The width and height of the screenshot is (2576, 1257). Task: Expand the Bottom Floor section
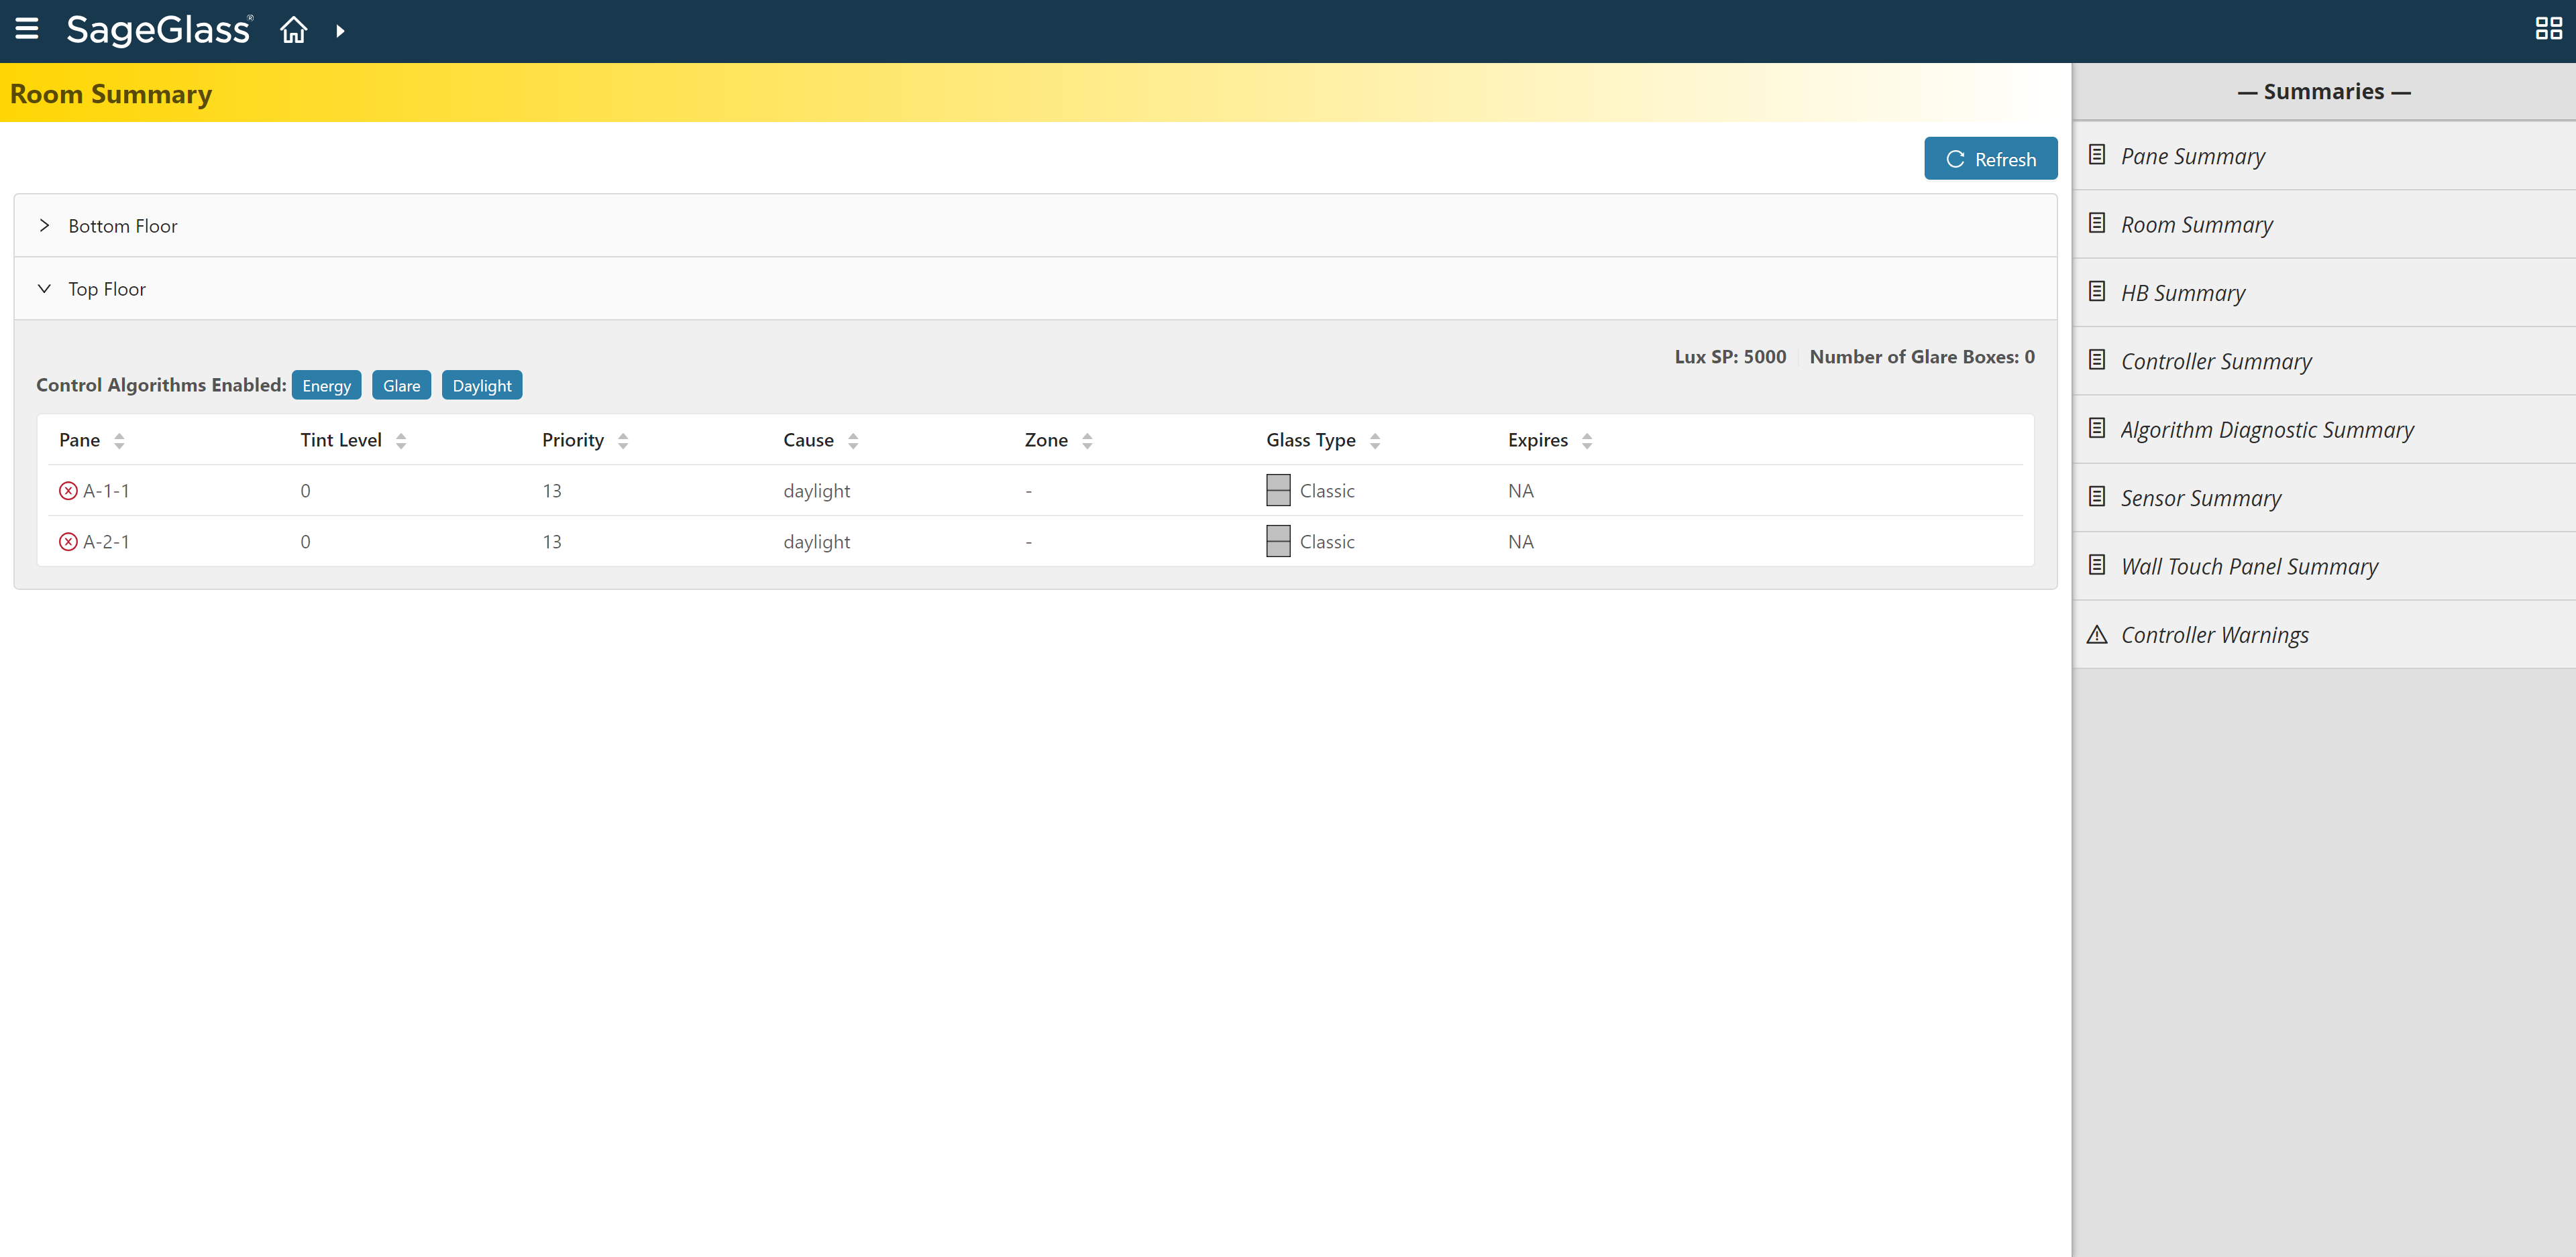click(1035, 226)
